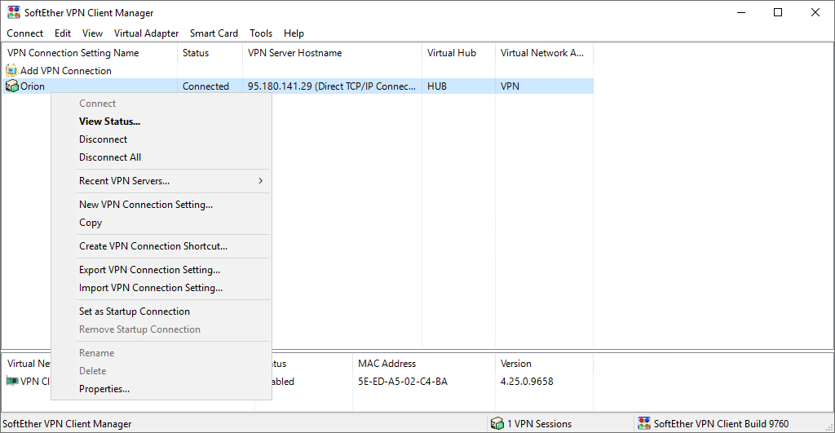Click the Add VPN Connection icon
The width and height of the screenshot is (835, 433).
click(x=11, y=70)
